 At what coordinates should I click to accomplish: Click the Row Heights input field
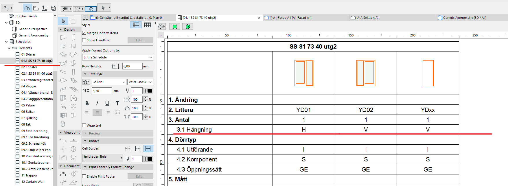tap(132, 66)
